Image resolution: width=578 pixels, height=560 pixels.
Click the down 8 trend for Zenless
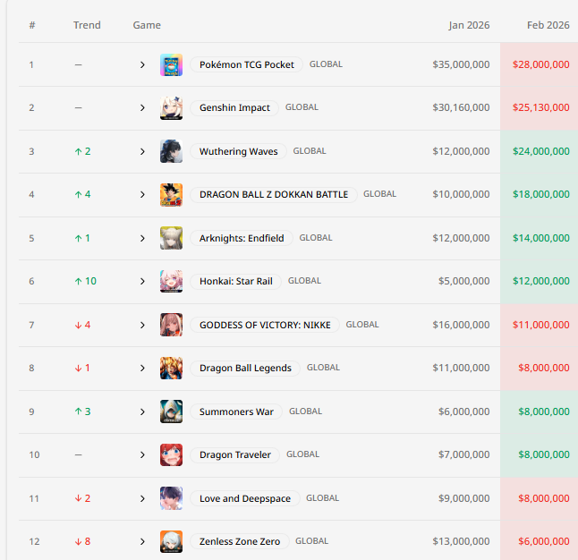82,541
